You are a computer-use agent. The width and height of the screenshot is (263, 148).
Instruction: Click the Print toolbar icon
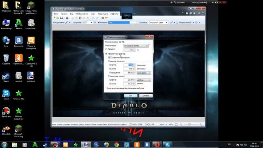[67, 18]
